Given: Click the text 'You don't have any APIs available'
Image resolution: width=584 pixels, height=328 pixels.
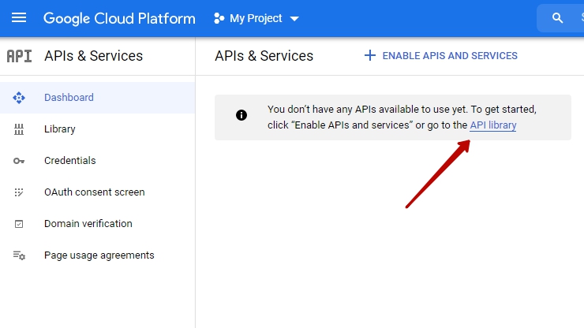Looking at the screenshot, I should 343,110.
